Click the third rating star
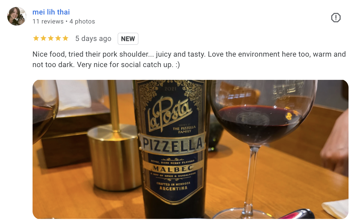The width and height of the screenshot is (350, 223). click(51, 38)
